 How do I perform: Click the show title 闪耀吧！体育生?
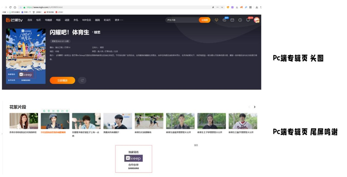[70, 32]
